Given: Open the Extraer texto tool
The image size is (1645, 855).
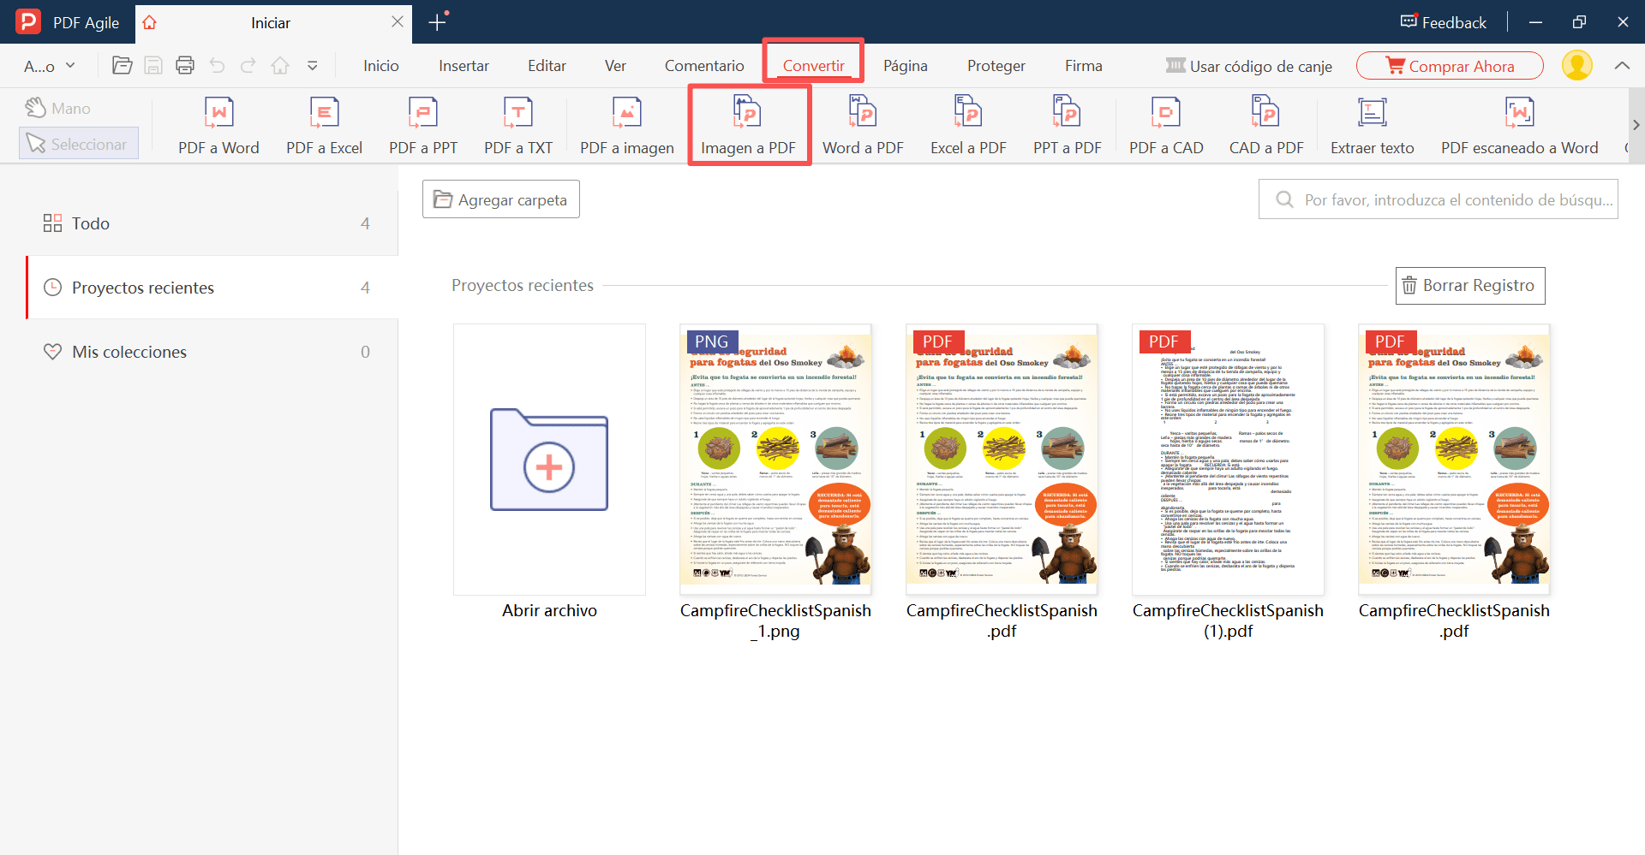Looking at the screenshot, I should (1372, 126).
